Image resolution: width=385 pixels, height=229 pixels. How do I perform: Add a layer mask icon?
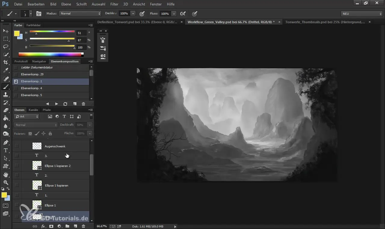pyautogui.click(x=51, y=226)
